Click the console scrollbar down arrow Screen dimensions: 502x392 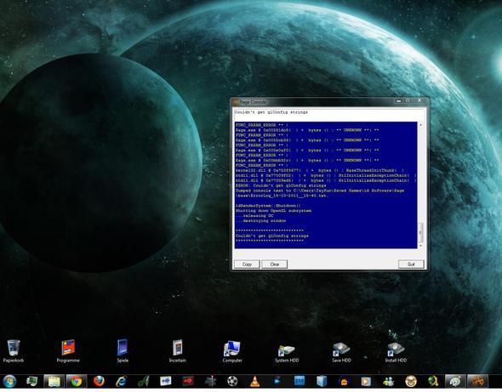(x=420, y=246)
